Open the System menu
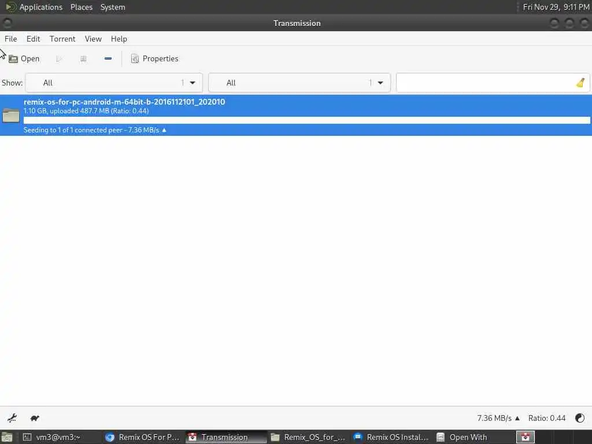 [113, 7]
